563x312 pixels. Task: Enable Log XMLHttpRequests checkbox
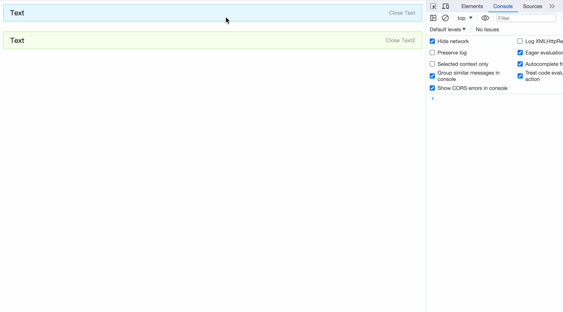click(x=520, y=41)
